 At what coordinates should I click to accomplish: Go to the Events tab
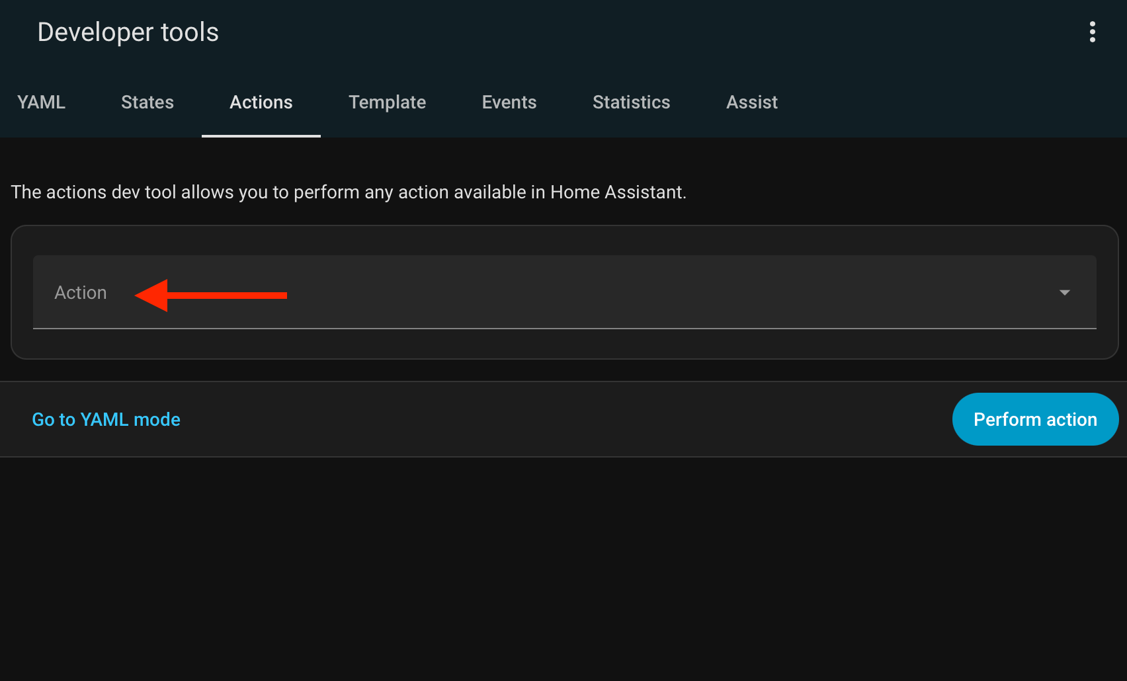click(509, 102)
